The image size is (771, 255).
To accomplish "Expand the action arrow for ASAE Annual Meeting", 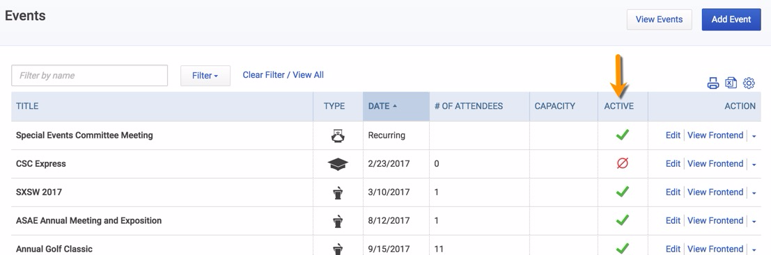I will click(x=754, y=221).
